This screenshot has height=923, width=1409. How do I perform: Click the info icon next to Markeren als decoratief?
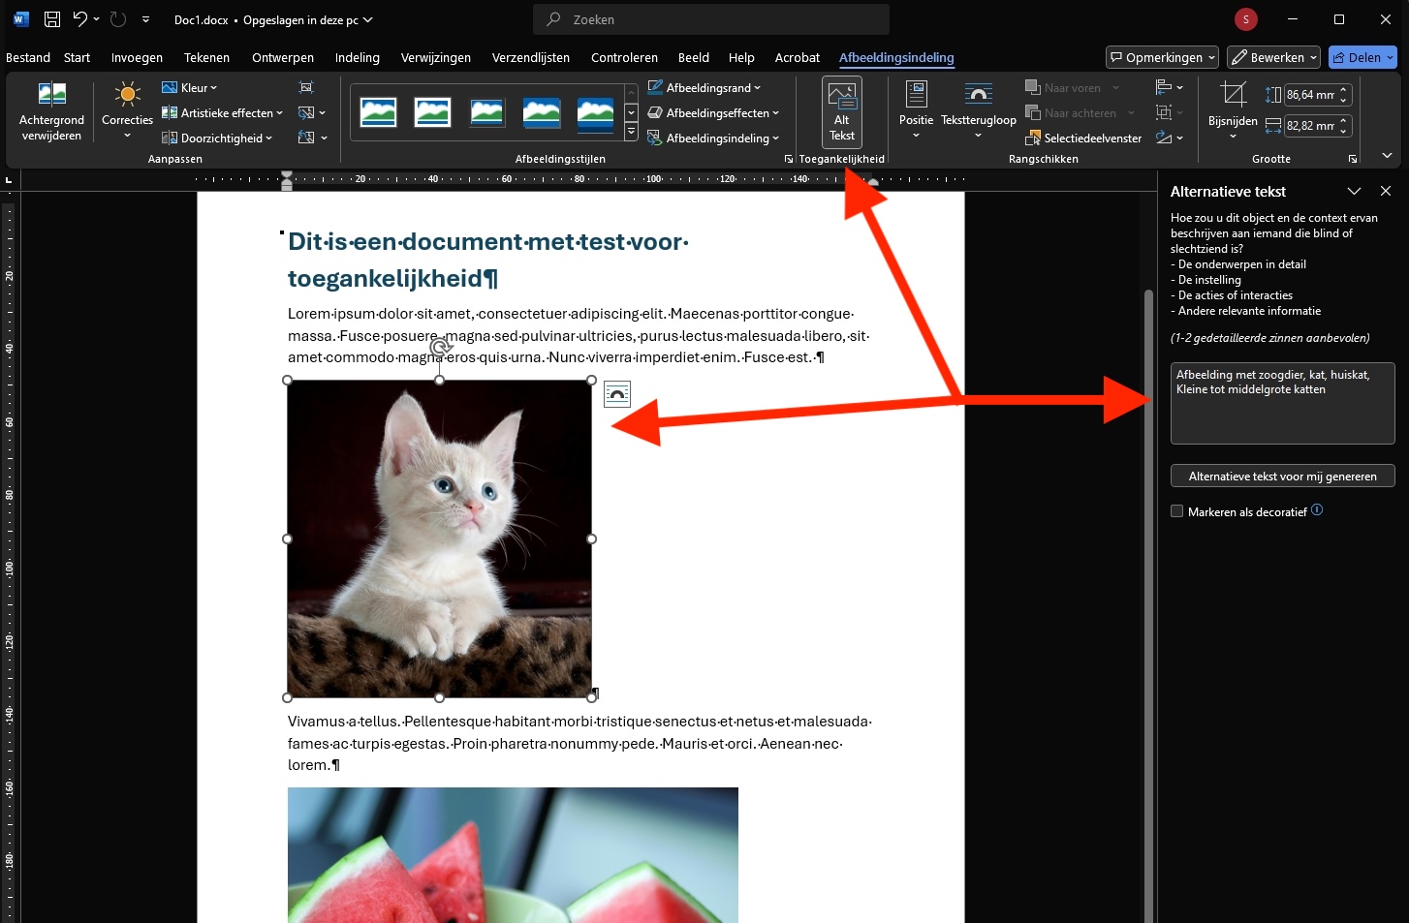coord(1317,510)
